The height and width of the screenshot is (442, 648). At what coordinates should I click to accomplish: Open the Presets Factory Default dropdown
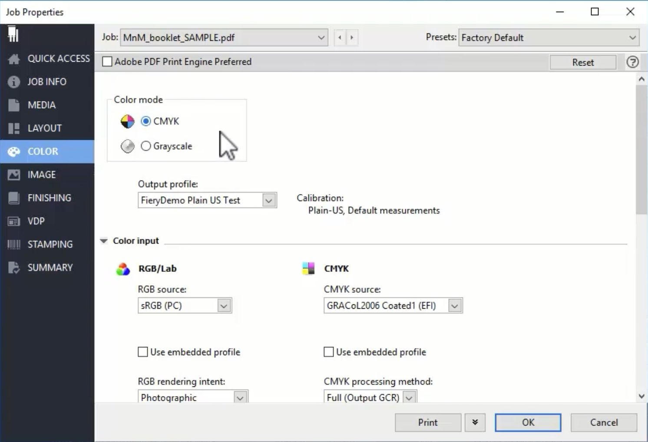pyautogui.click(x=632, y=38)
